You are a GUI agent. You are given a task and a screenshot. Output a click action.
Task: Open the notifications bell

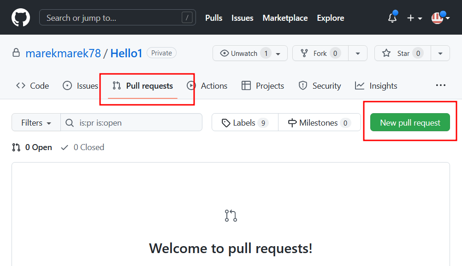(392, 18)
